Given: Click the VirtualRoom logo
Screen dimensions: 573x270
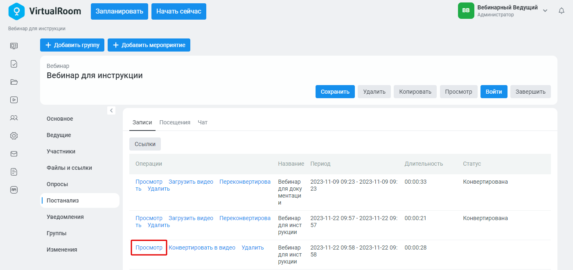Looking at the screenshot, I should tap(45, 11).
